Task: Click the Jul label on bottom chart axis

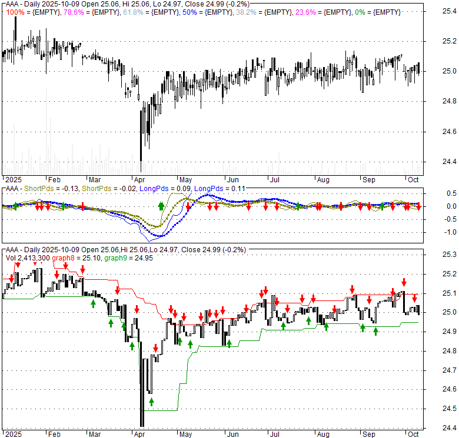Action: point(275,434)
